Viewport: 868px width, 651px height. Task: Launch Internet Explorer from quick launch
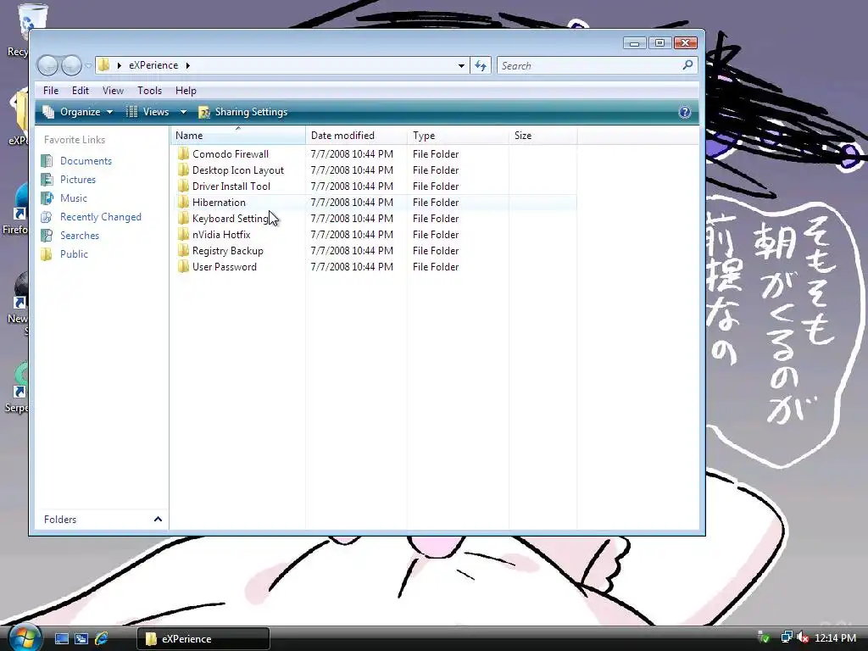coord(102,639)
